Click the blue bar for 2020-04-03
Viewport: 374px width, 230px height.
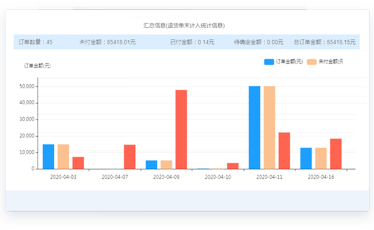tap(49, 156)
